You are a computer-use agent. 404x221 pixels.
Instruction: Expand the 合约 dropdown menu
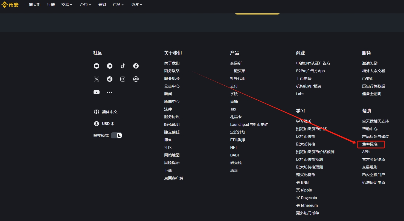(86, 5)
